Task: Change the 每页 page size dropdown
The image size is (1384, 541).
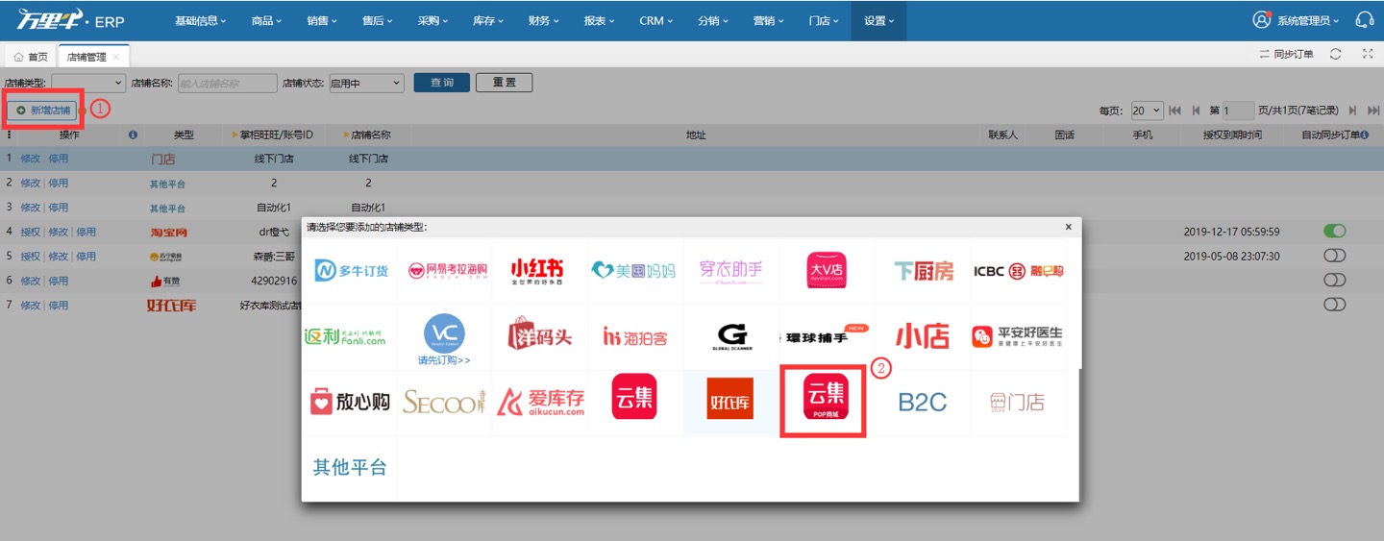Action: coord(1147,111)
